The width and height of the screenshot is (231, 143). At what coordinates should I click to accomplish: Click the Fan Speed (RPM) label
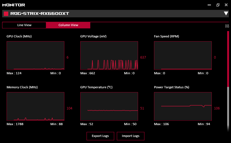tap(166, 36)
